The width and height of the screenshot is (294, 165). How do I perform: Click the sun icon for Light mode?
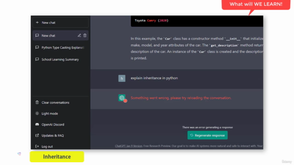(x=37, y=113)
